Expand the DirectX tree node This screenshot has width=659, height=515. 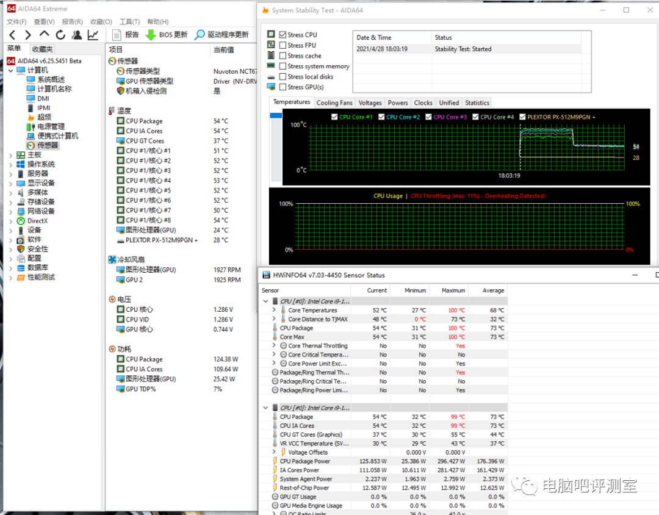coord(10,221)
